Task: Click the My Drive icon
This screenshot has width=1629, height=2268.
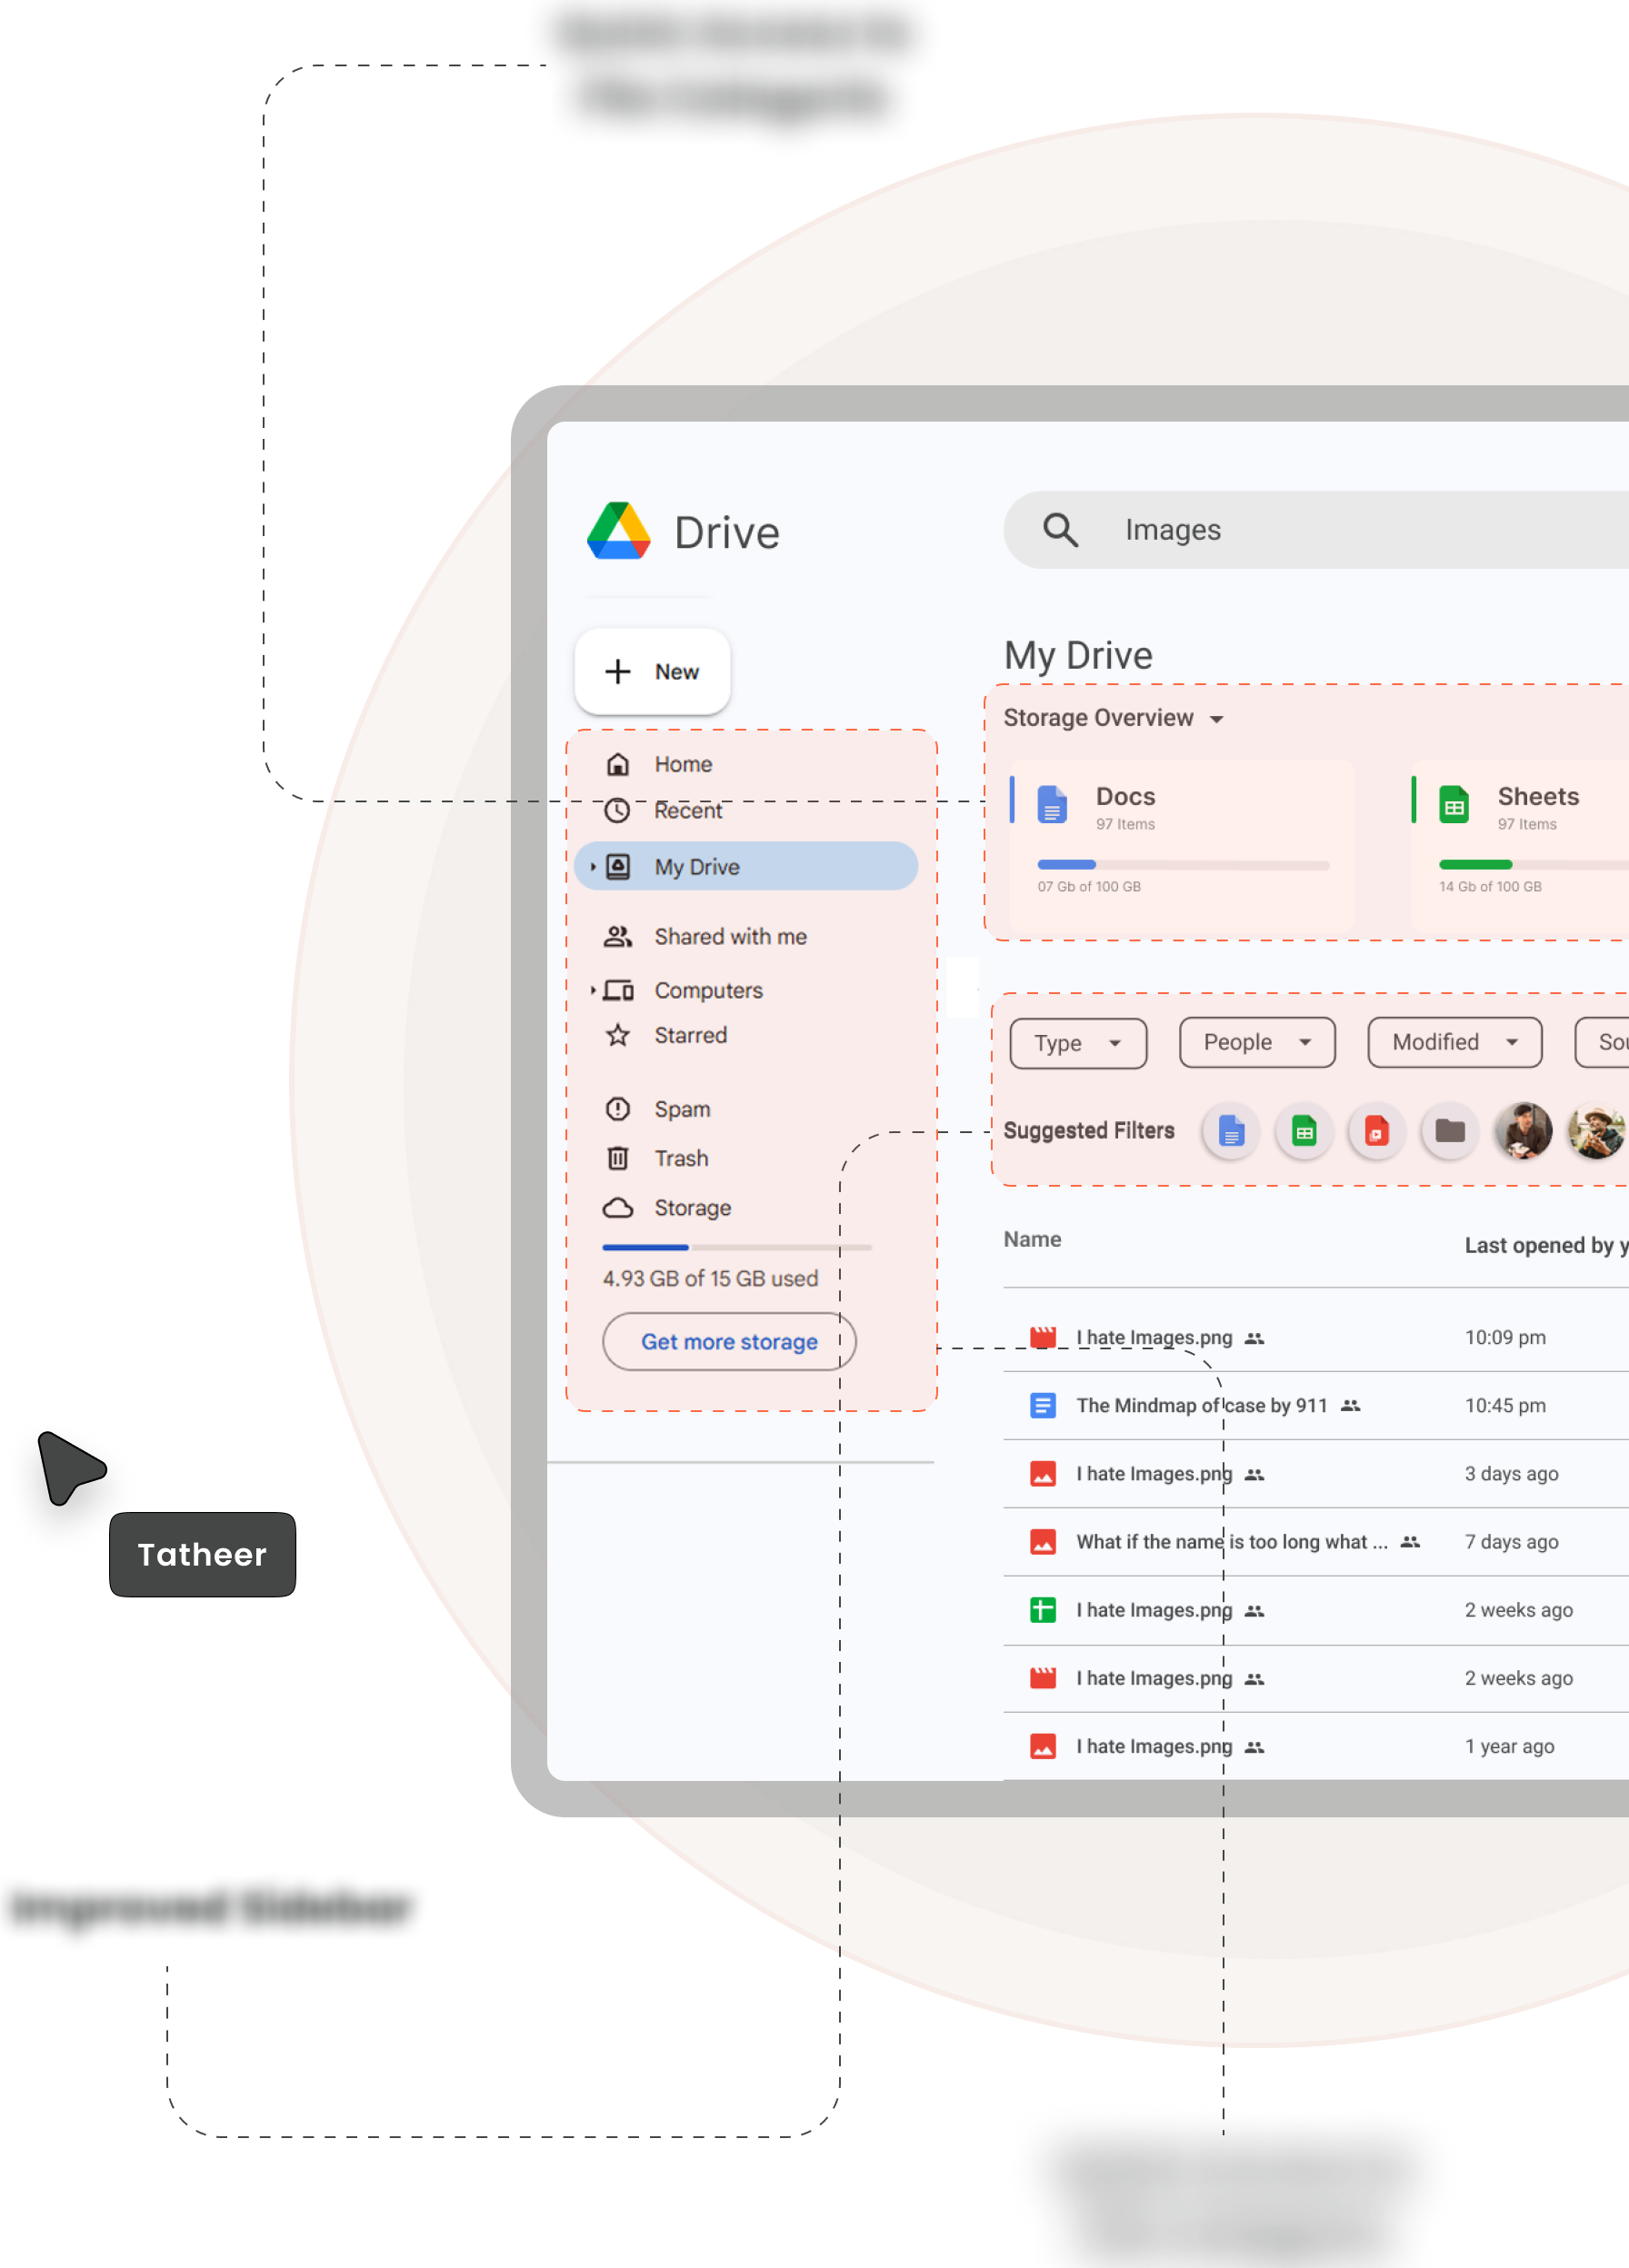Action: [x=618, y=866]
